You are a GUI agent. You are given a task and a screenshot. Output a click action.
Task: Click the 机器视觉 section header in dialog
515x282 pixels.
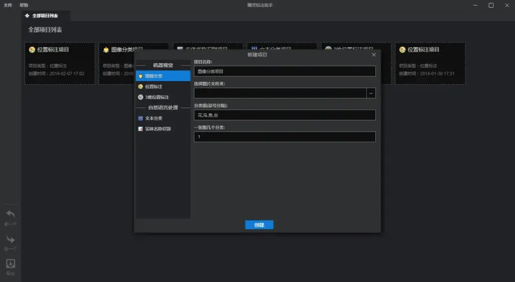[x=163, y=66]
